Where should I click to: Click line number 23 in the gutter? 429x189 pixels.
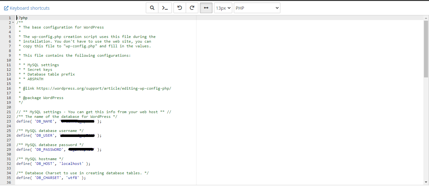coord(9,121)
